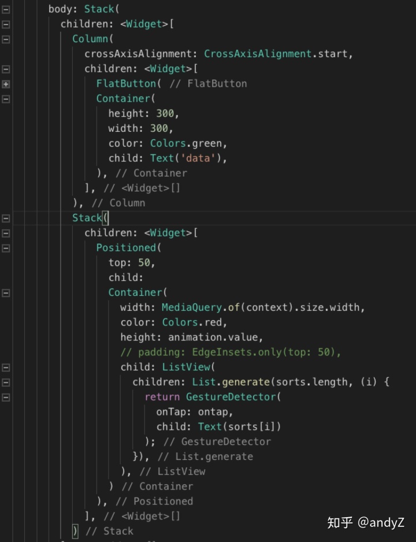Collapse the children list containing Positioned
This screenshot has width=416, height=542.
6,233
